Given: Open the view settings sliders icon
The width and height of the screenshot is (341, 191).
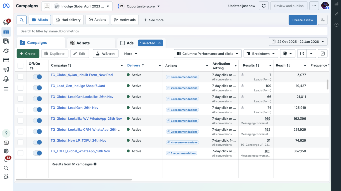Looking at the screenshot, I should [322, 20].
